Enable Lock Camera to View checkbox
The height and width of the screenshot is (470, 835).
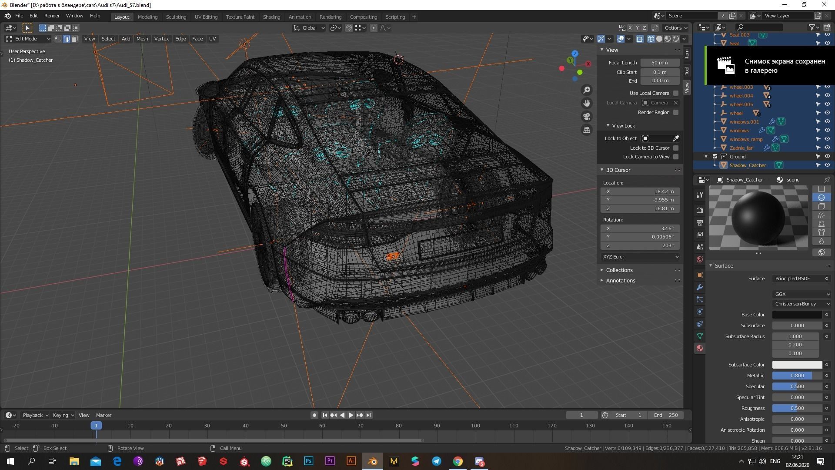676,157
